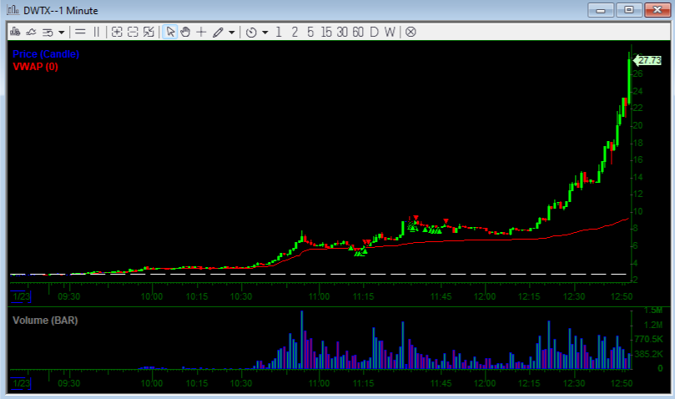Click the 27.73 current price tag
Screen dimensions: 675x399
[647, 60]
